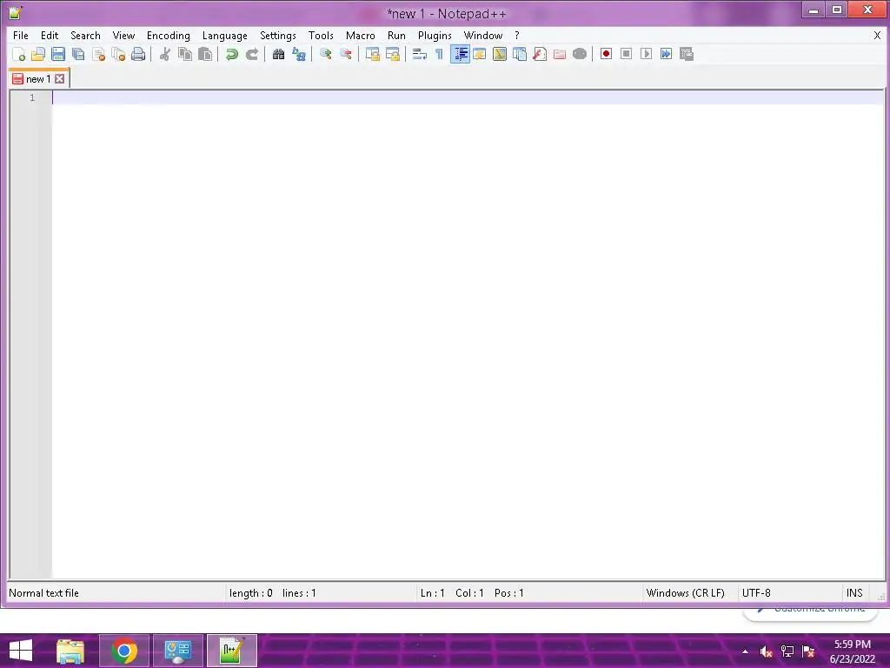Click UTF-8 encoding in status bar
Viewport: 890px width, 668px height.
(756, 593)
